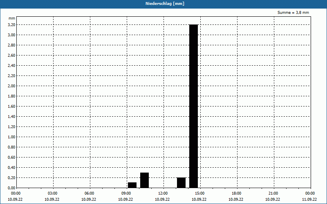Screen dimensions: 327x204
Task: Click the 03:00 time axis label
Action: coord(52,193)
